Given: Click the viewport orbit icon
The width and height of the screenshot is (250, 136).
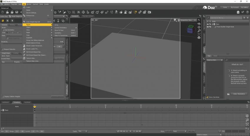Looking at the screenshot, I should pos(199,23).
